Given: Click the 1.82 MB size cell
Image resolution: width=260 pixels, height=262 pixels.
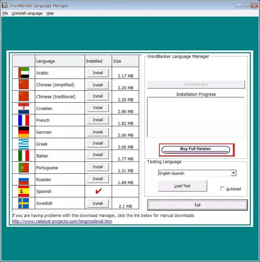Looking at the screenshot, I should point(125,120).
